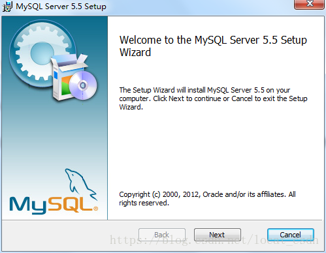Click the gear and software box graphic
Image resolution: width=326 pixels, height=253 pixels.
coord(54,60)
